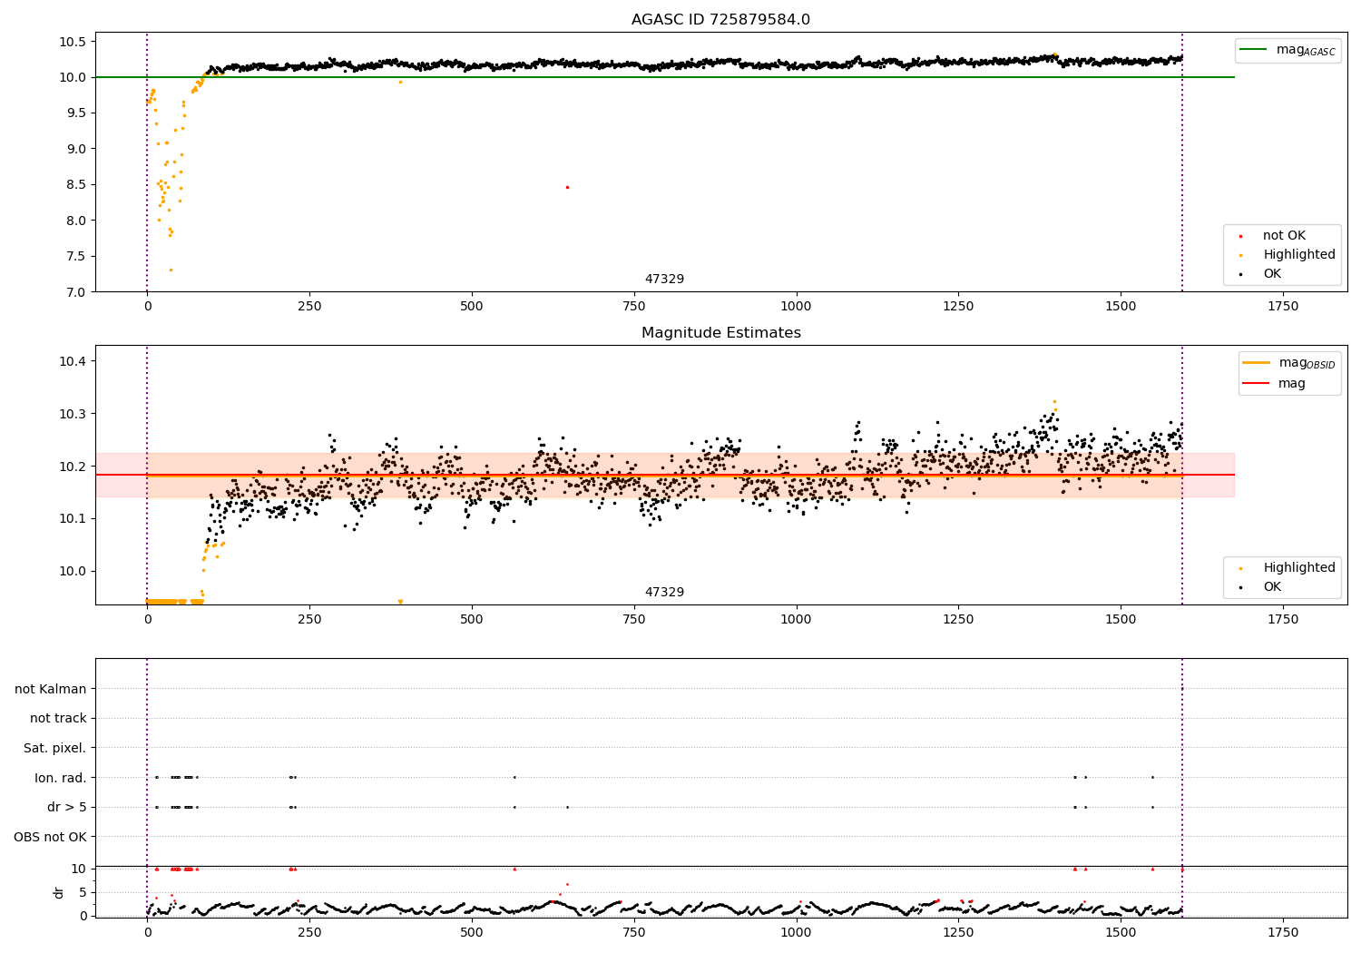Select the "not Kalman" row label
1361x953 pixels.
51,689
